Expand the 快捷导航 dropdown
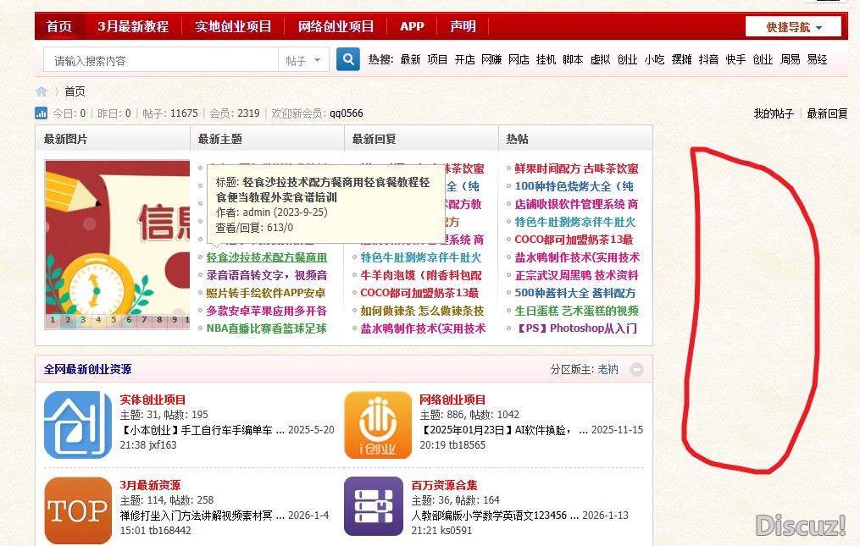The height and width of the screenshot is (546, 860). click(x=793, y=27)
